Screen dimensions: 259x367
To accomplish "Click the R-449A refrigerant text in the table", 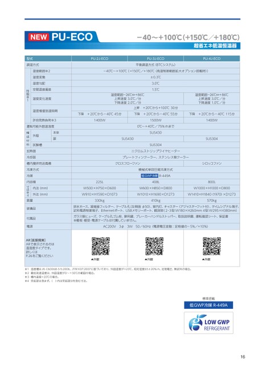I will pyautogui.click(x=165, y=176).
